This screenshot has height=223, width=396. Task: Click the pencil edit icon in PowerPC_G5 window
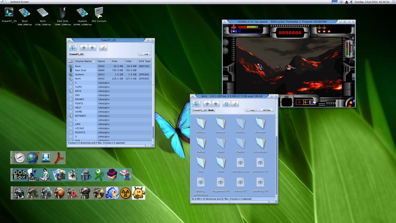tap(103, 48)
